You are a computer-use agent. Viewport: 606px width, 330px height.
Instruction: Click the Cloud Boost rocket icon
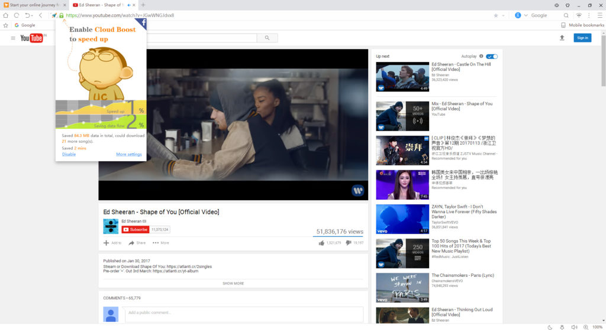point(54,15)
